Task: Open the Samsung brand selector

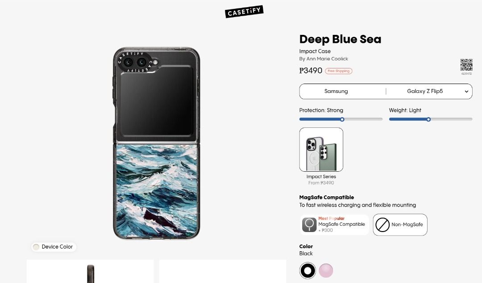Action: click(x=336, y=91)
